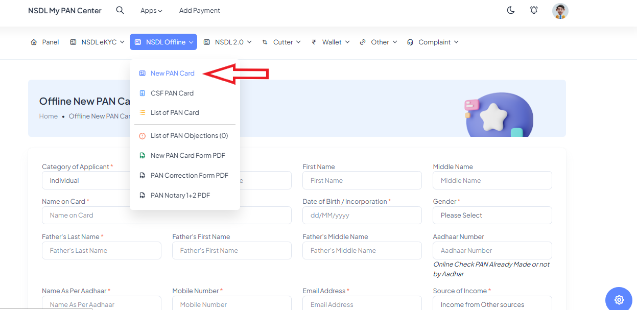This screenshot has height=310, width=637.
Task: Focus the Mobile Number field
Action: pos(232,303)
